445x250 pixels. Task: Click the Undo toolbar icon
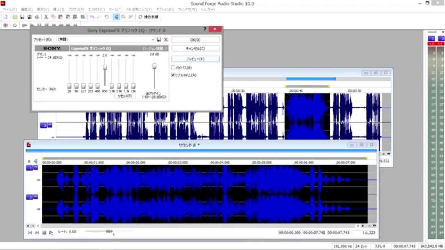(x=92, y=17)
